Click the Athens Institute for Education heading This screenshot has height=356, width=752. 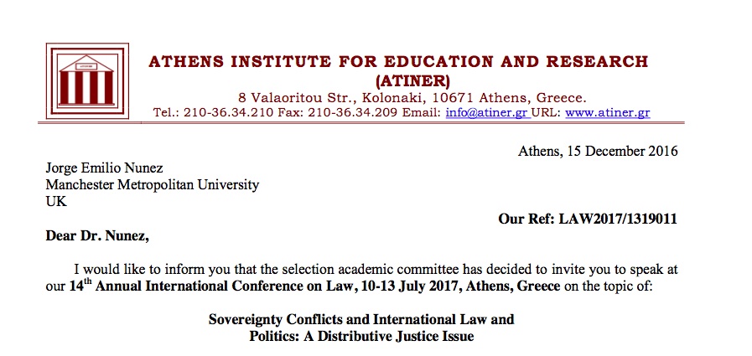tap(397, 62)
